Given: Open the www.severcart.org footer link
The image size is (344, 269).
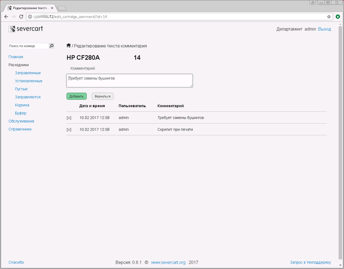Looking at the screenshot, I should pyautogui.click(x=168, y=263).
